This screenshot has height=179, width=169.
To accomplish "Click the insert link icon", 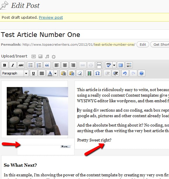I will click(x=83, y=65).
